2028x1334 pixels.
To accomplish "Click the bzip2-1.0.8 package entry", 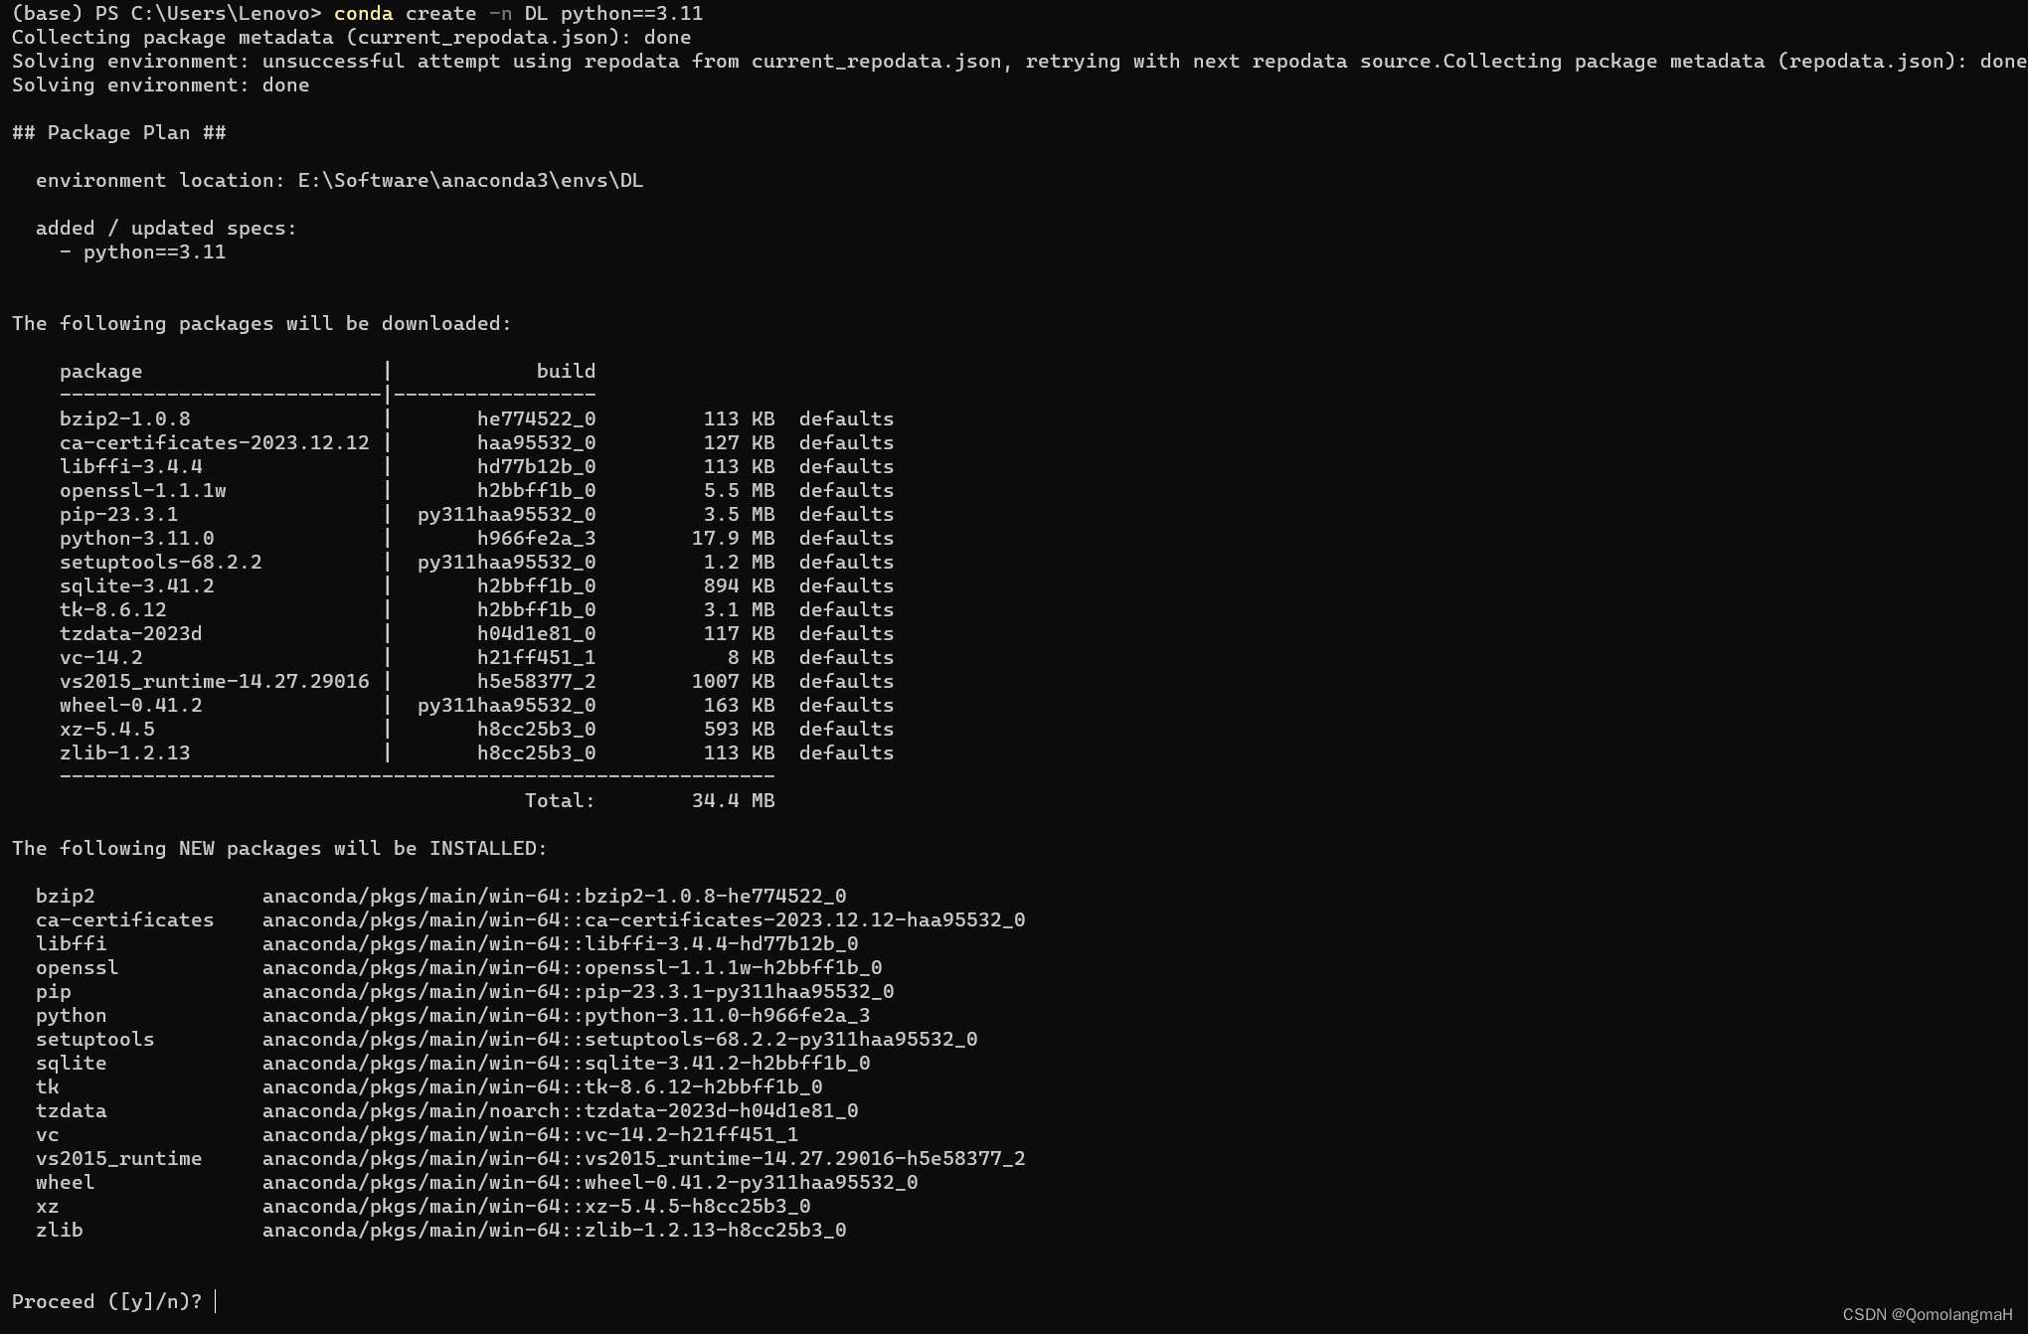I will [x=125, y=418].
